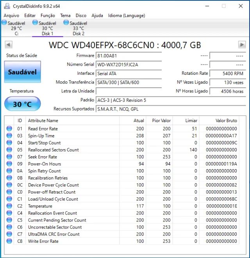This screenshot has width=250, height=258.
Task: Click status orb of Reallocation Event Count row
Action: pyautogui.click(x=9, y=213)
